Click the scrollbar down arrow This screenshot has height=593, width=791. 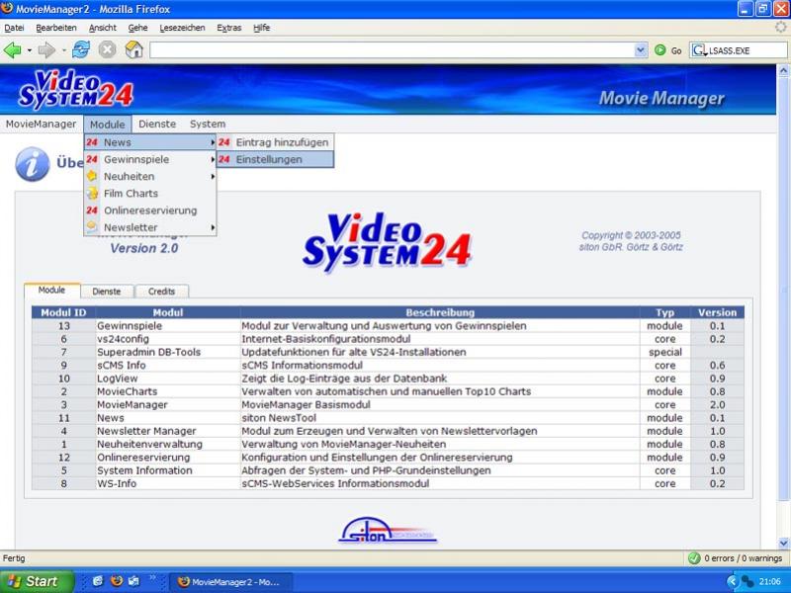[783, 543]
